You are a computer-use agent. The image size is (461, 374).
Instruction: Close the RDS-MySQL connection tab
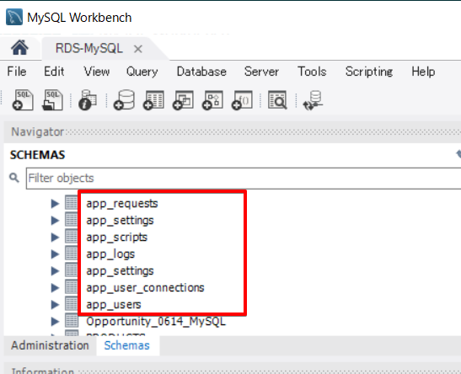(x=138, y=49)
